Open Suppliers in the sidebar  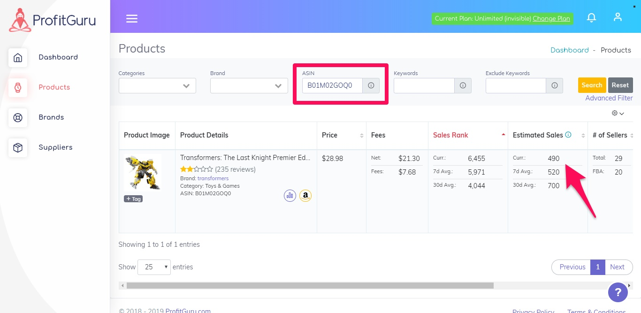click(x=55, y=147)
